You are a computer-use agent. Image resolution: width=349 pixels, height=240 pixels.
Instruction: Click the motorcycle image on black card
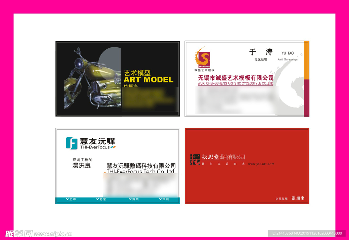(x=92, y=80)
